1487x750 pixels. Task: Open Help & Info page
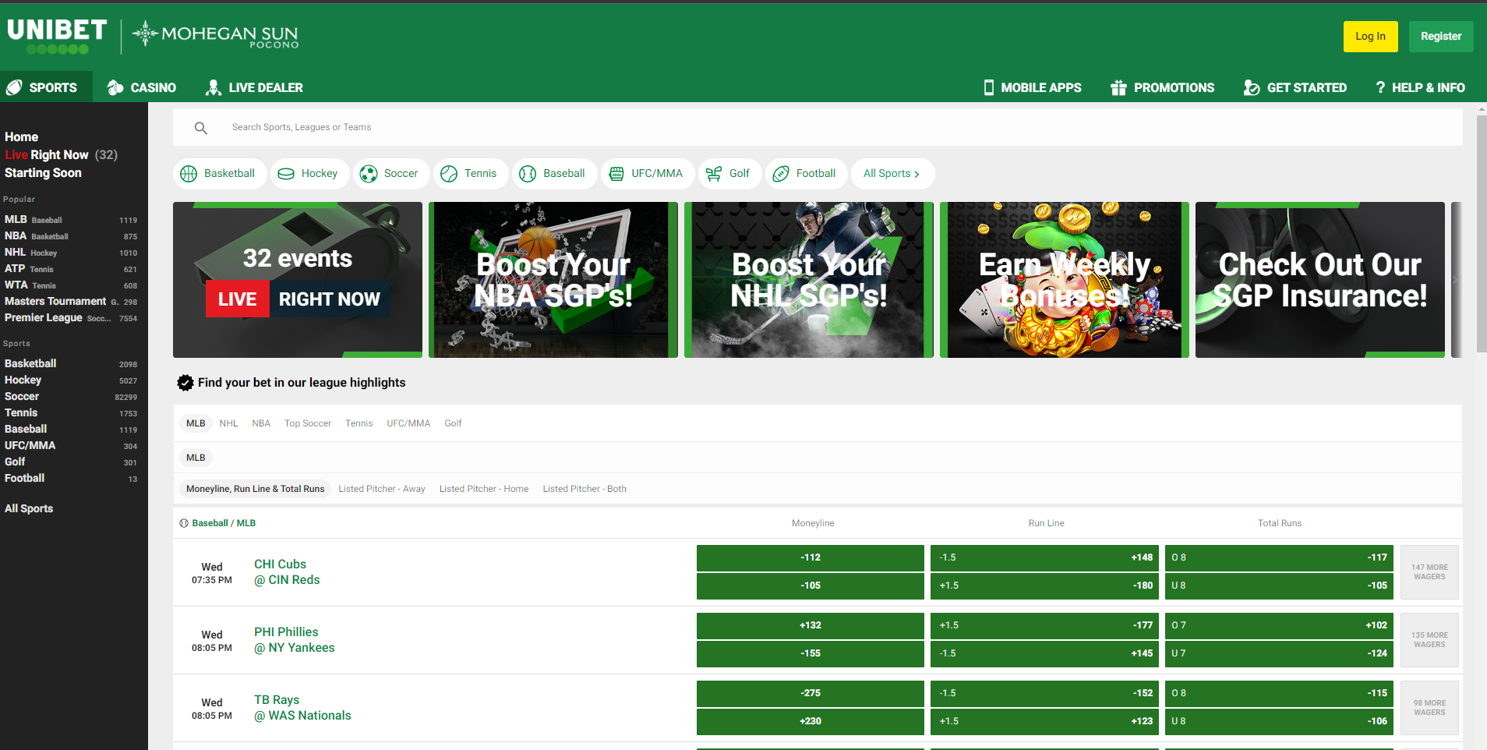1420,87
